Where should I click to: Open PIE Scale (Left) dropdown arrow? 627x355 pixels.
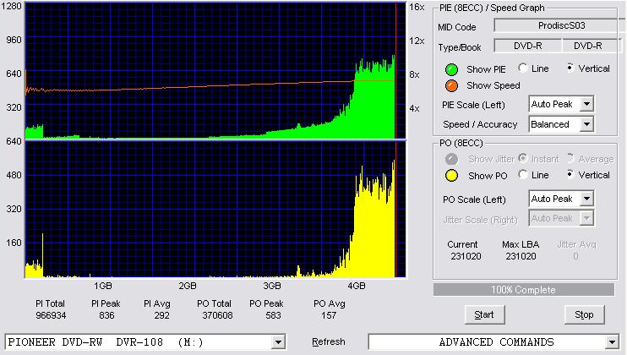586,104
